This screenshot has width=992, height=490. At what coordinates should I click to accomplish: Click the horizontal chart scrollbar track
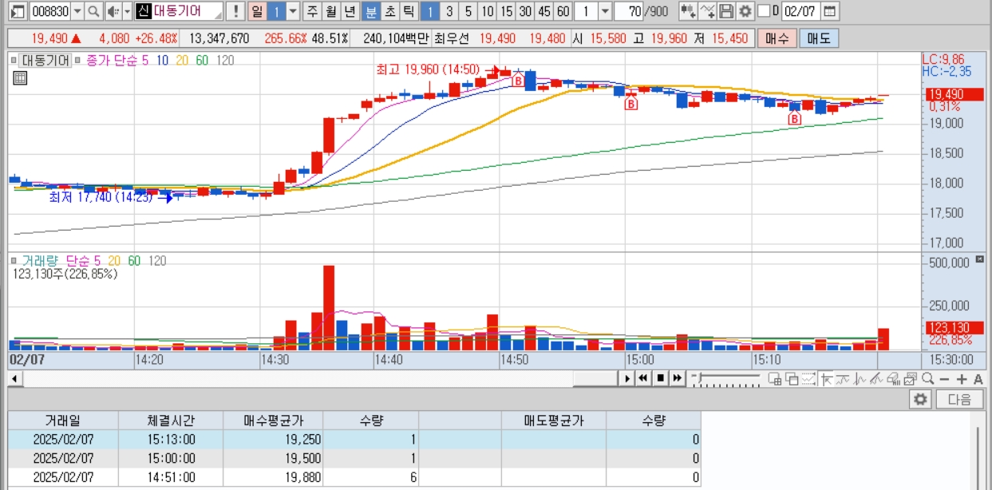tap(319, 379)
